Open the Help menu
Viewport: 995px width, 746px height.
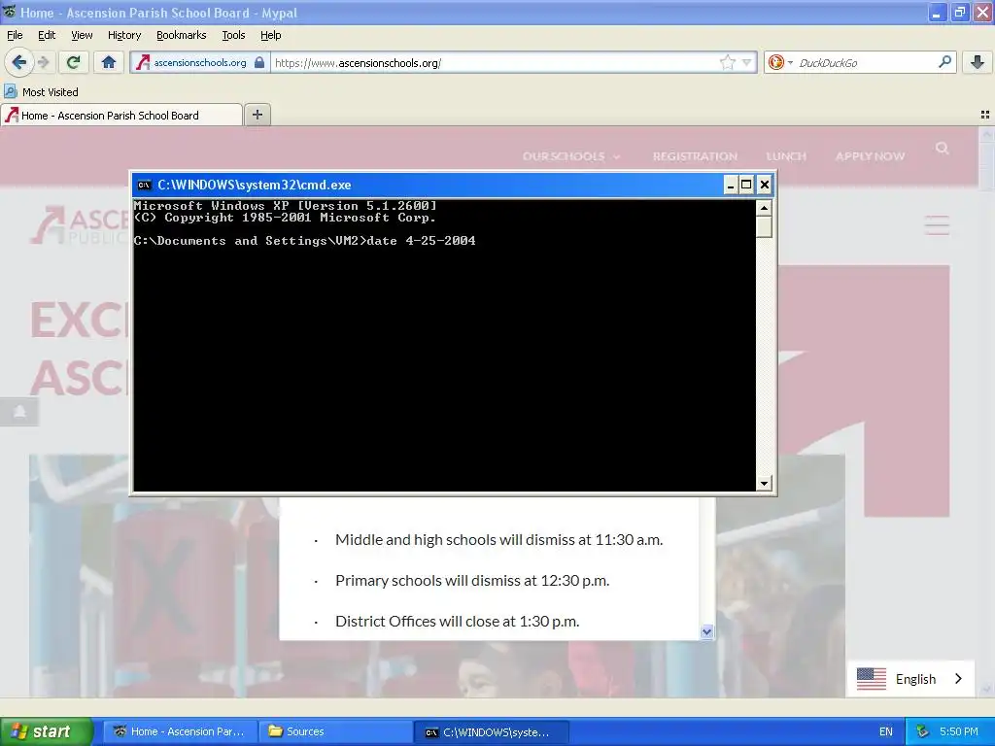pyautogui.click(x=270, y=35)
